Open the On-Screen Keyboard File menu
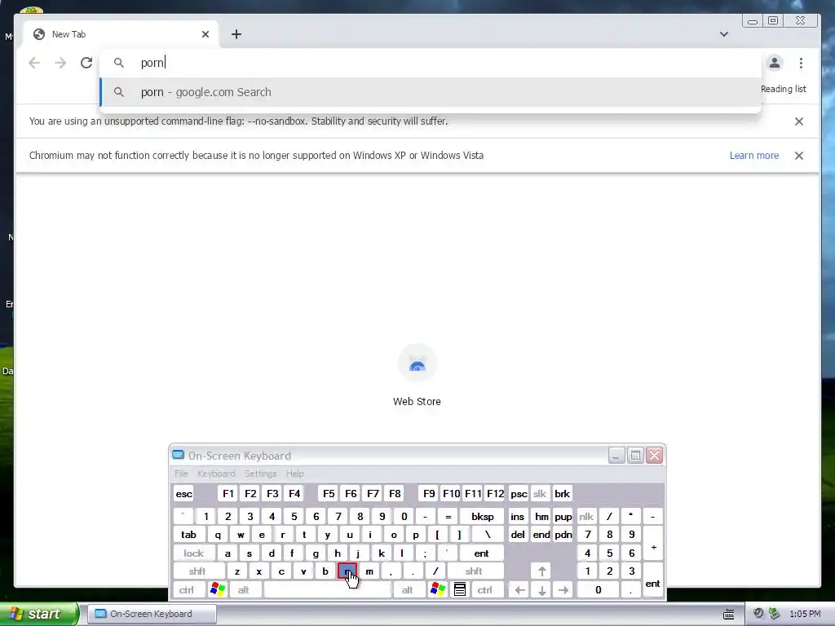 click(181, 474)
